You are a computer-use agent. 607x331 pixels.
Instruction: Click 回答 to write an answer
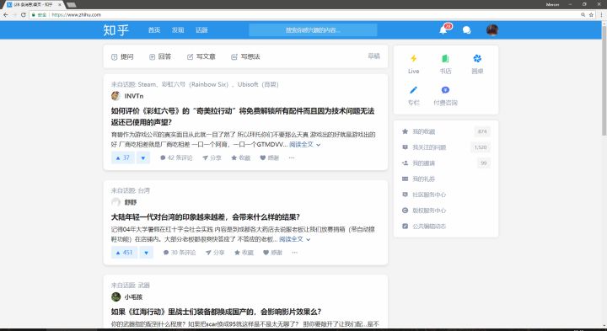[160, 56]
